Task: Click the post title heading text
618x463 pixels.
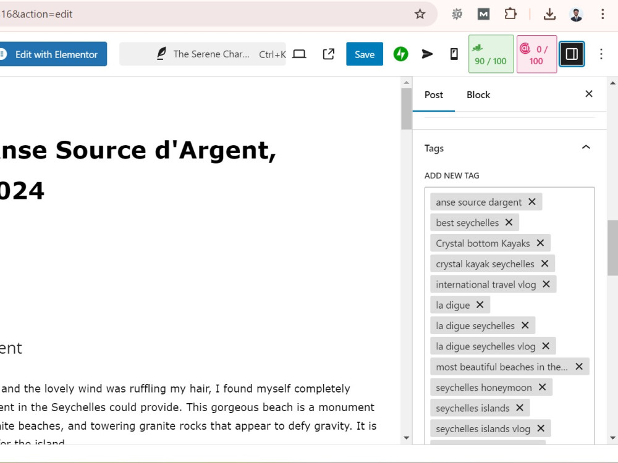Action: (x=138, y=170)
